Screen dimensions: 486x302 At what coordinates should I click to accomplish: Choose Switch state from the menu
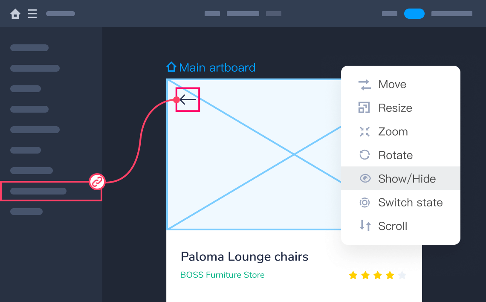point(410,202)
